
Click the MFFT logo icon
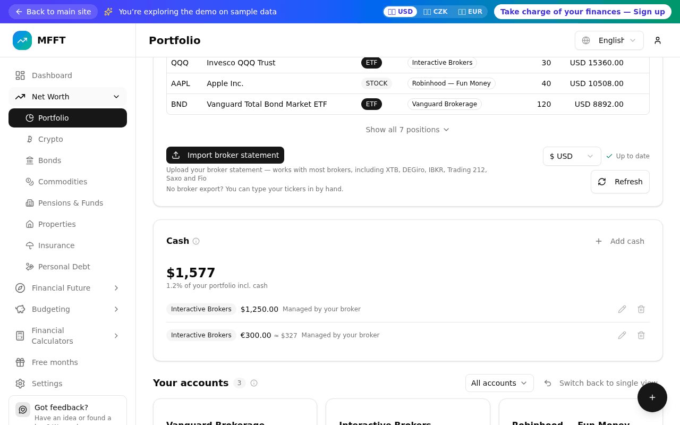click(22, 40)
